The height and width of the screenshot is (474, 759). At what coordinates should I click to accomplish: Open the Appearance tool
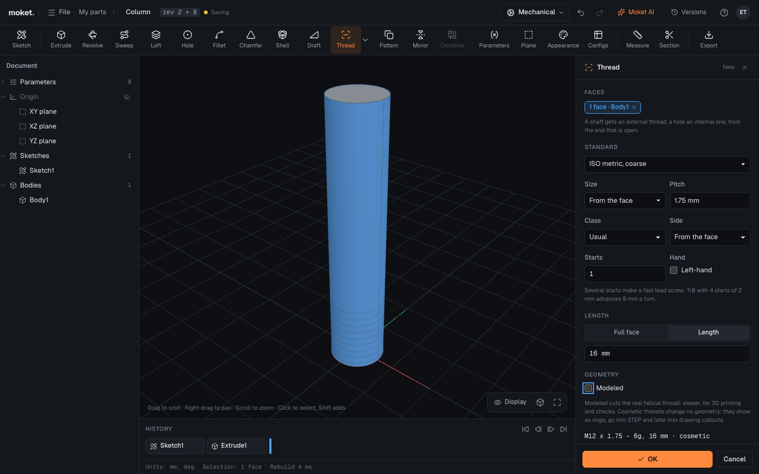click(x=563, y=39)
